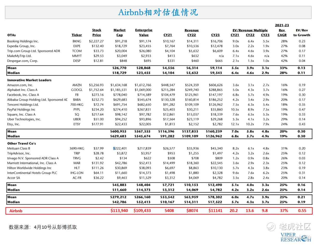Click the footnote "数据来源：4月10号从彭博抓取"

[43, 227]
